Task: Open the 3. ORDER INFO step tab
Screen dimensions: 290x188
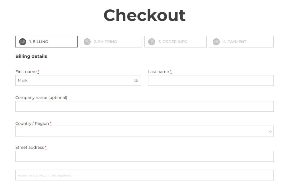Action: tap(176, 42)
